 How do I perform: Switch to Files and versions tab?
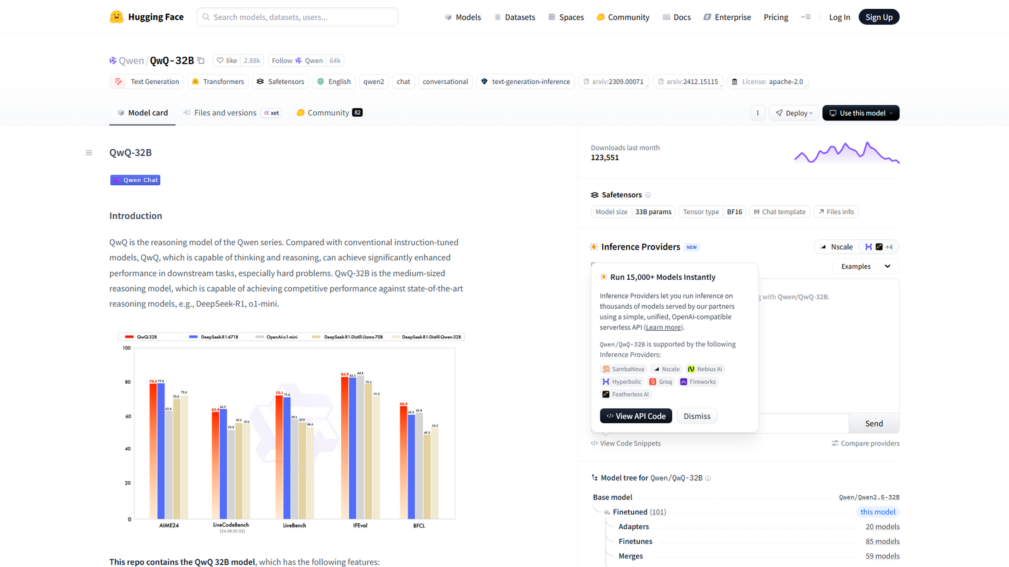225,113
